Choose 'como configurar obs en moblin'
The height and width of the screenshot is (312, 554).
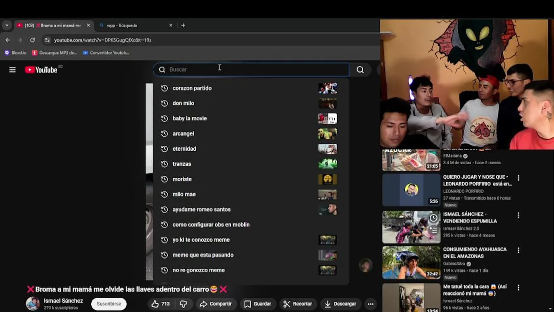coord(251,224)
